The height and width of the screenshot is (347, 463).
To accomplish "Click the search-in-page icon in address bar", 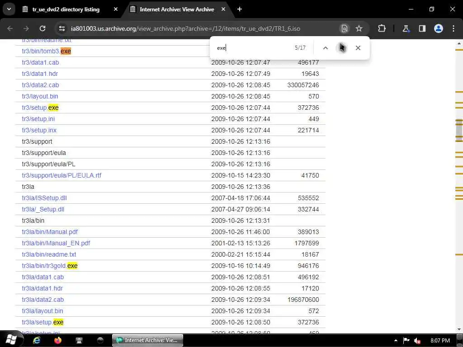I will click(344, 28).
